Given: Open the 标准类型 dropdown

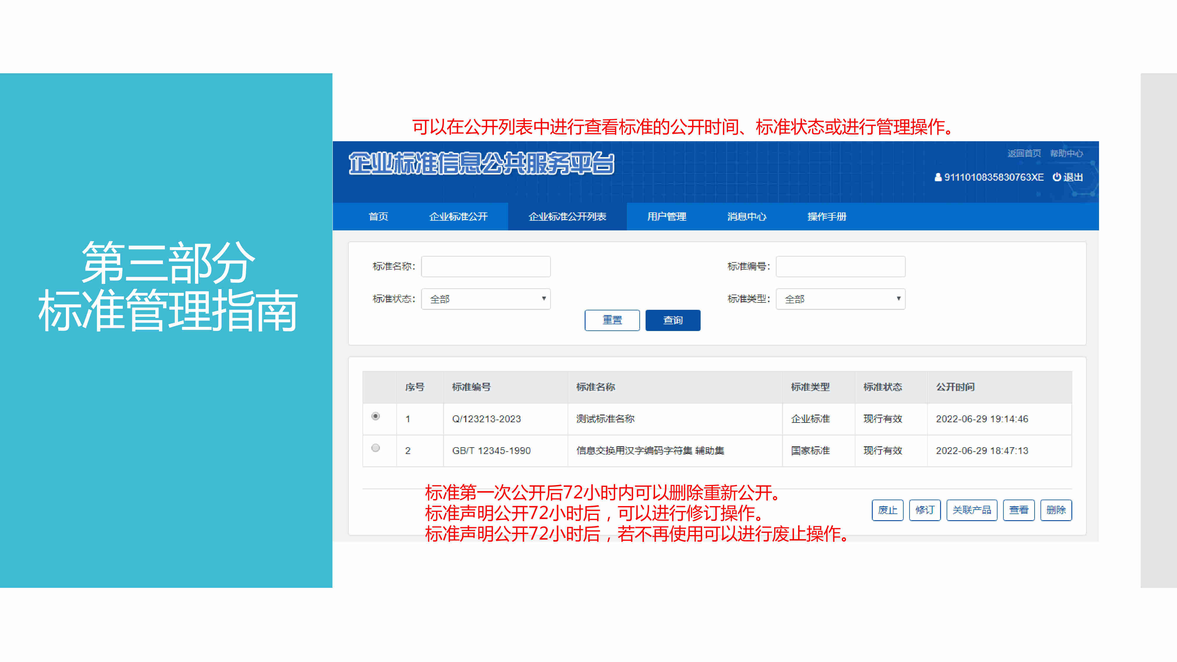Looking at the screenshot, I should click(x=840, y=299).
